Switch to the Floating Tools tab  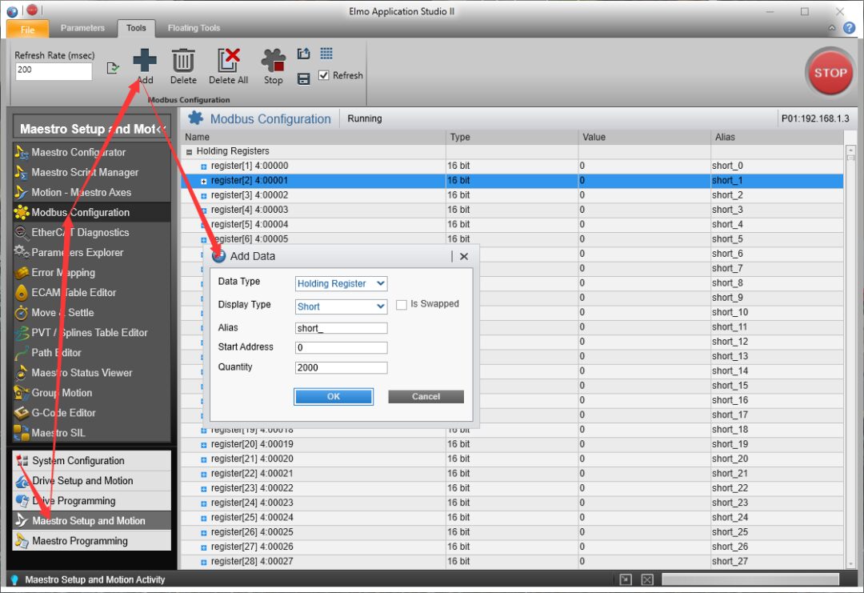194,28
